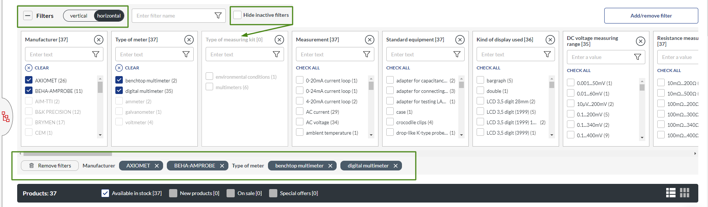708x207 pixels.
Task: Enable Hide inactive filters checkbox
Action: coord(237,15)
